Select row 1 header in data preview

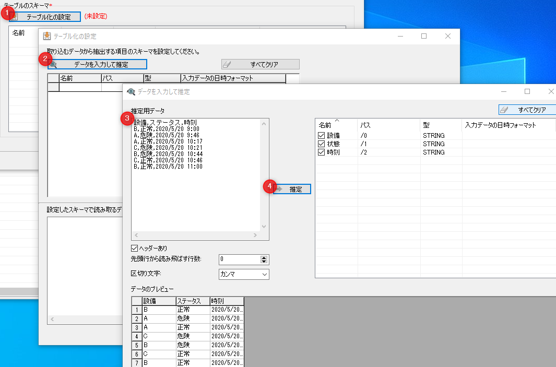point(137,310)
